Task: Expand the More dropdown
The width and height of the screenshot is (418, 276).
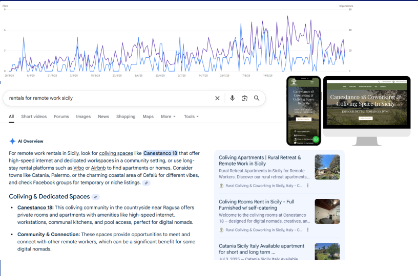Action: point(168,117)
